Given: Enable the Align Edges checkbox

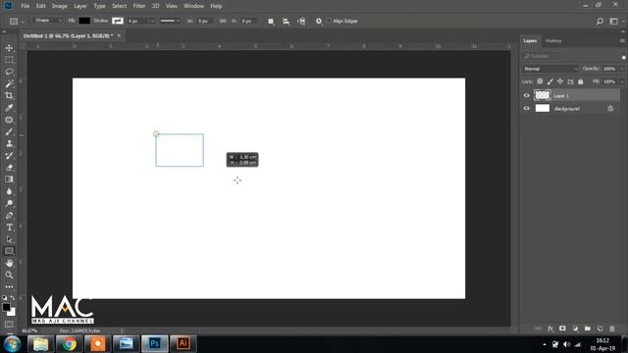Looking at the screenshot, I should click(329, 21).
